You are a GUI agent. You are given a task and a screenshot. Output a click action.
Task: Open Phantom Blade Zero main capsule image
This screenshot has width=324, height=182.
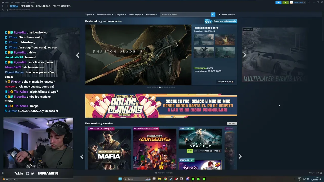(x=138, y=55)
